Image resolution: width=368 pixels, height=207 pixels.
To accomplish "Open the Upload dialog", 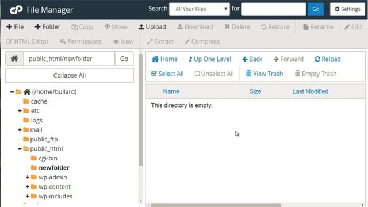I will (152, 27).
